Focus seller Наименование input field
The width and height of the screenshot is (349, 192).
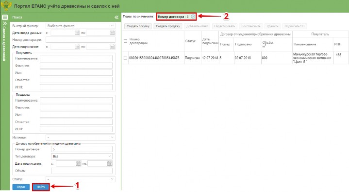click(x=76, y=100)
